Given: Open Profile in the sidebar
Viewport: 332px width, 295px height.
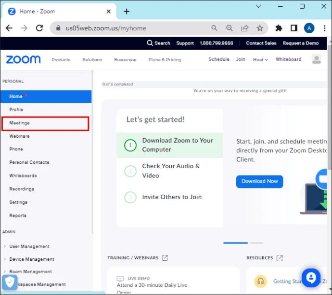Looking at the screenshot, I should click(x=16, y=109).
